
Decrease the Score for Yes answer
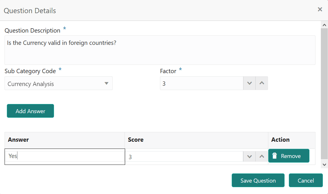click(x=249, y=157)
